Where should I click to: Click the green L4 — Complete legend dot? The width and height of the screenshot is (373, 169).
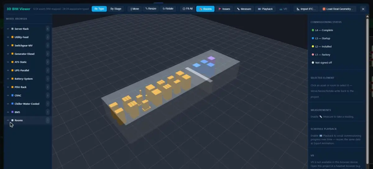[x=313, y=30]
